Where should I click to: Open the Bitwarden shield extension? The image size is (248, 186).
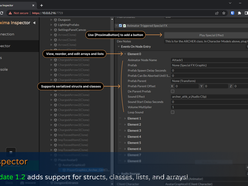click(x=232, y=13)
